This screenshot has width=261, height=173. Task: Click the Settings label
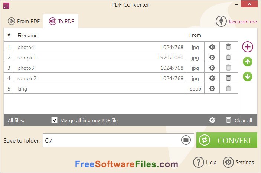point(245,162)
